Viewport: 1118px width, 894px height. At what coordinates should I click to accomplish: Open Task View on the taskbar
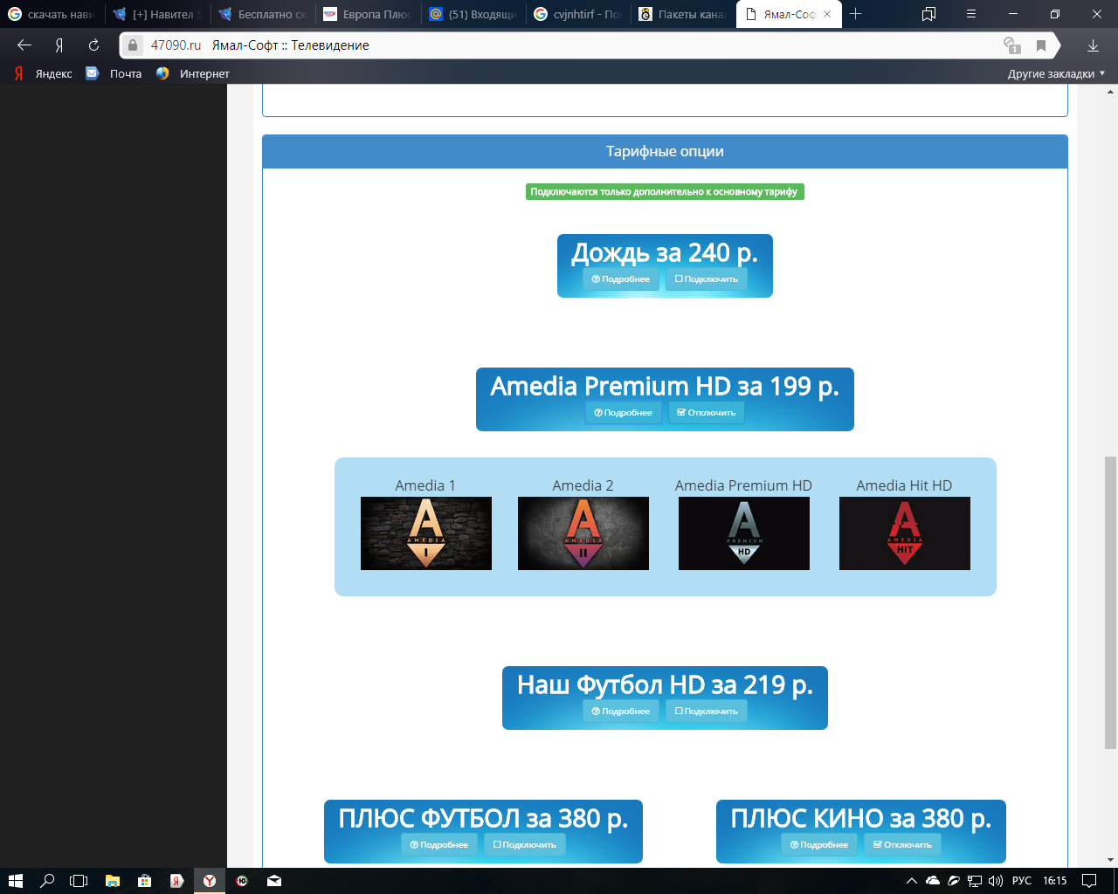tap(79, 881)
